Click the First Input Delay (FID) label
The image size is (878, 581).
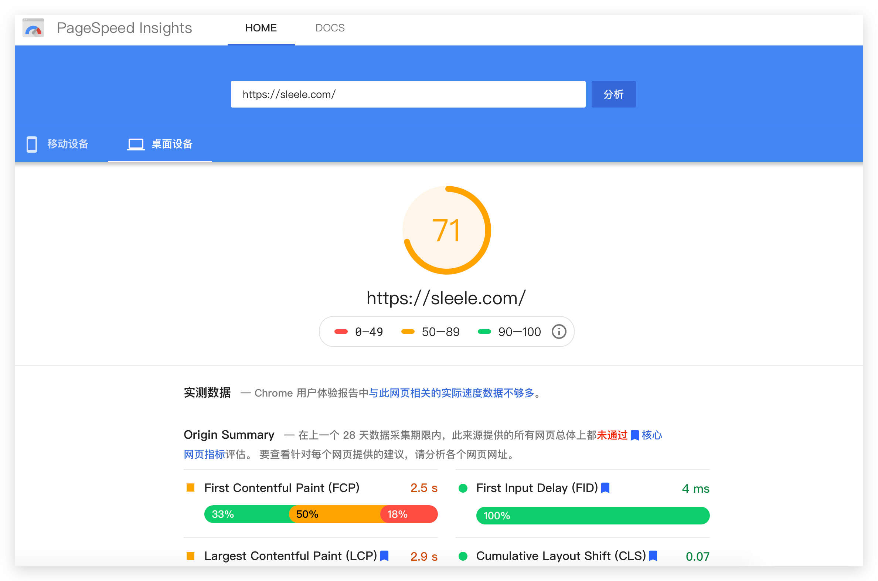point(537,487)
